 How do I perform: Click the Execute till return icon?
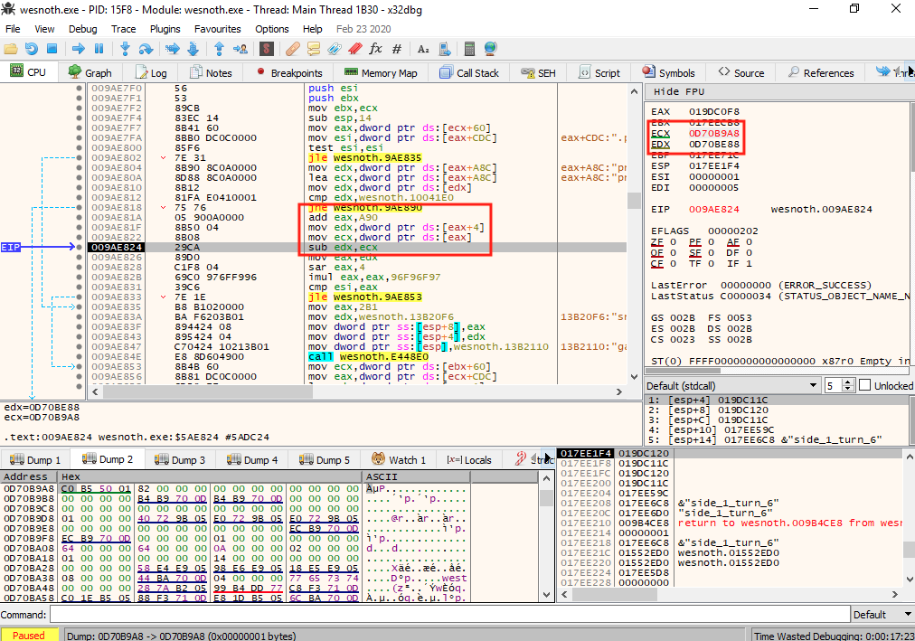point(219,49)
